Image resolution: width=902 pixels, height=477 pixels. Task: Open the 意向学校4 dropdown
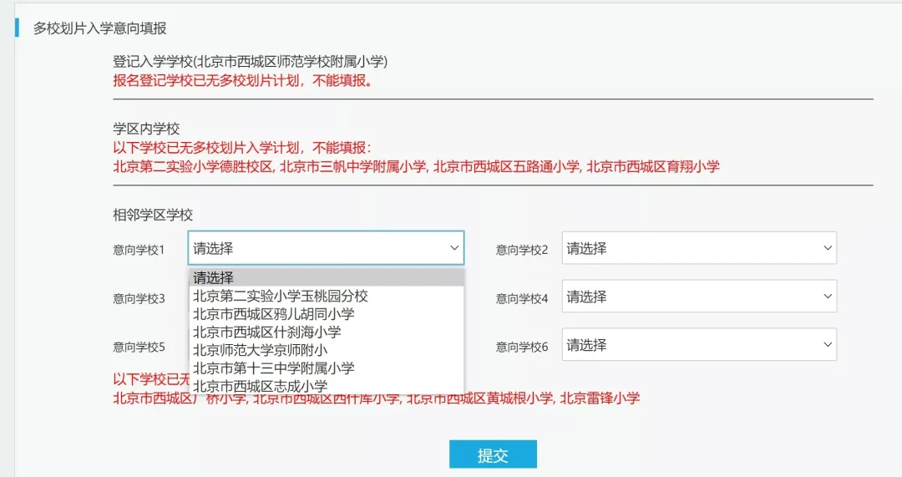699,297
